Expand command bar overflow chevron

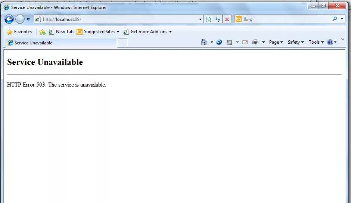tap(342, 40)
